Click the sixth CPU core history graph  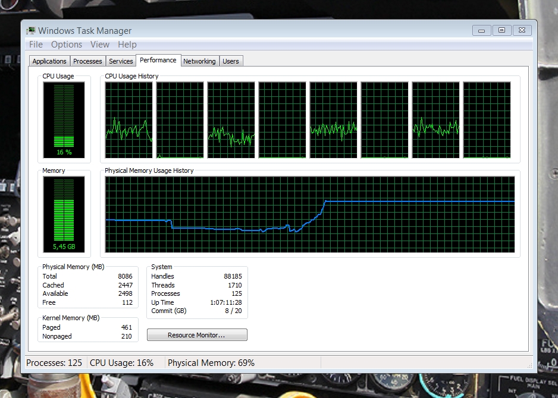tap(385, 120)
